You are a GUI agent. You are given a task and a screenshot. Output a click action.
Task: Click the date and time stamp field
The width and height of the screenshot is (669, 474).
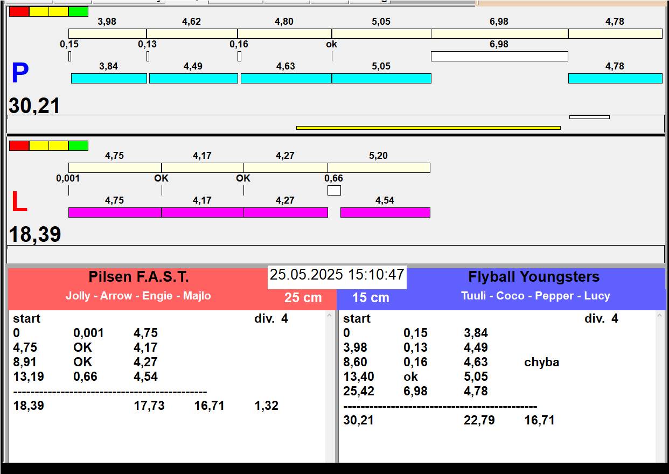(x=337, y=275)
